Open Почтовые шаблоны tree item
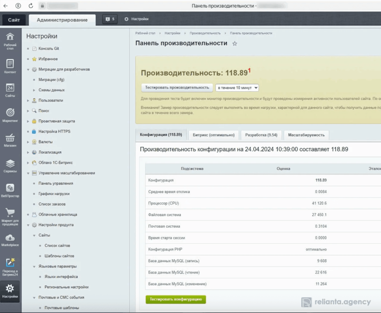Viewport: 381px width, 313px height. (62, 308)
